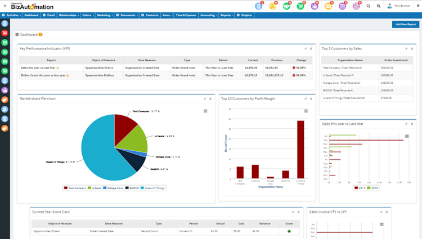Select the Time & Expense menu
The width and height of the screenshot is (422, 239).
pyautogui.click(x=186, y=15)
